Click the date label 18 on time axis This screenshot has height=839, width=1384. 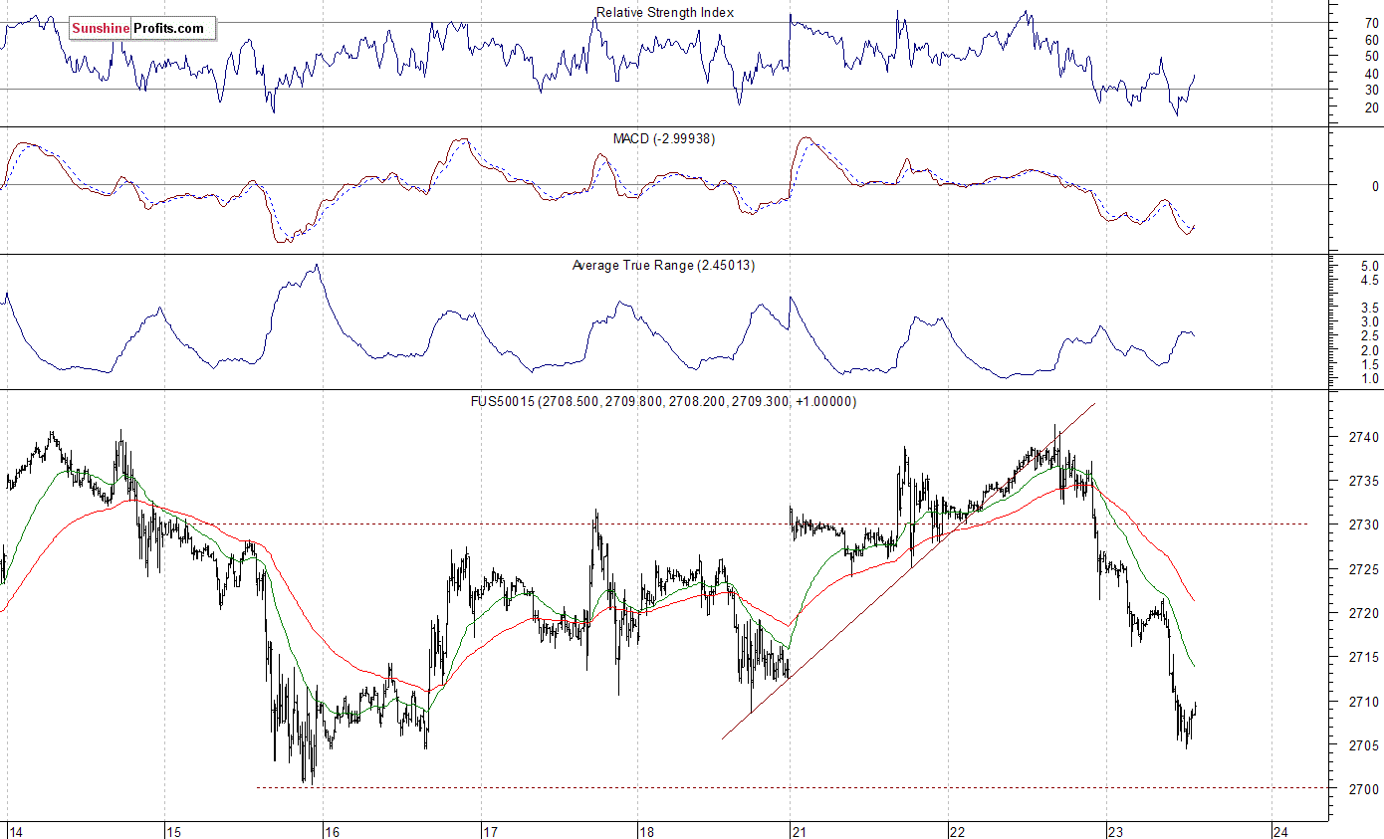(645, 831)
